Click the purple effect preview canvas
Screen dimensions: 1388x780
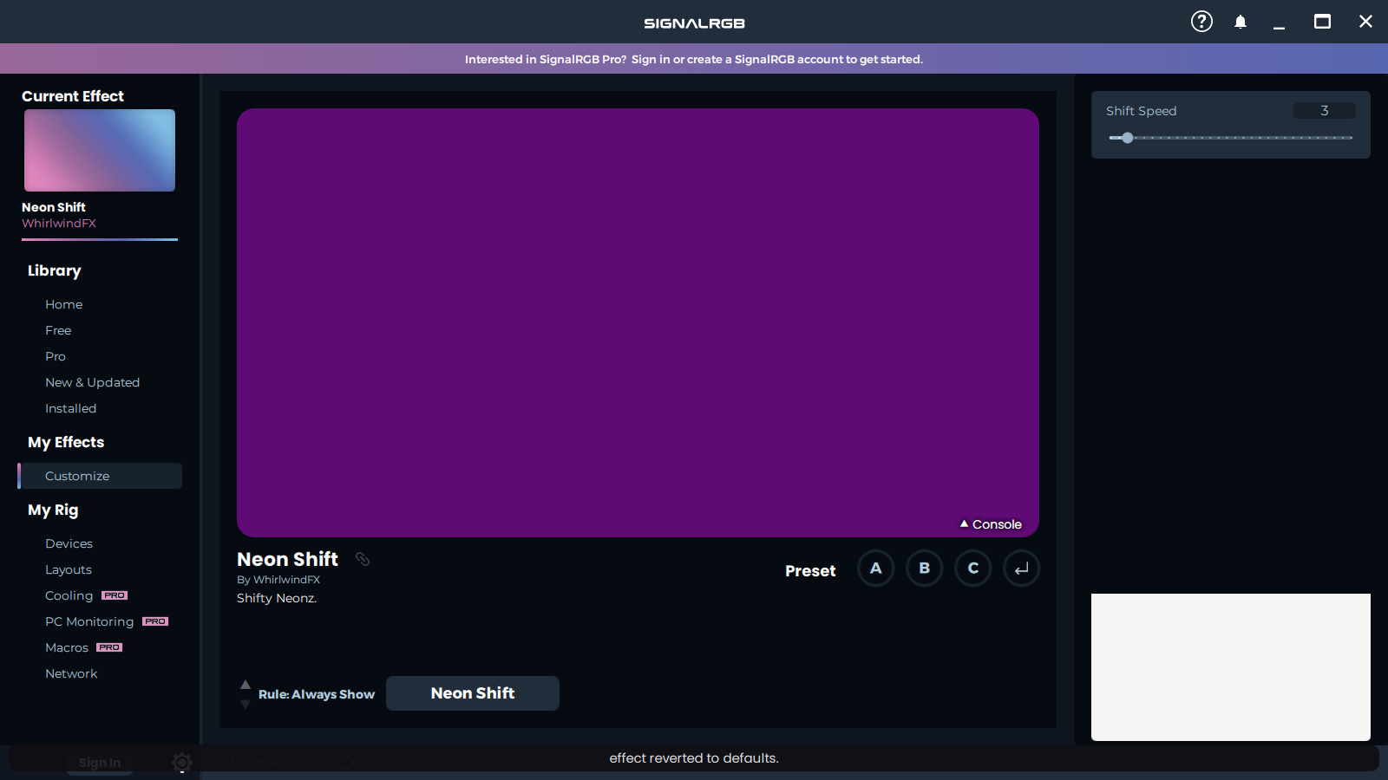click(638, 322)
